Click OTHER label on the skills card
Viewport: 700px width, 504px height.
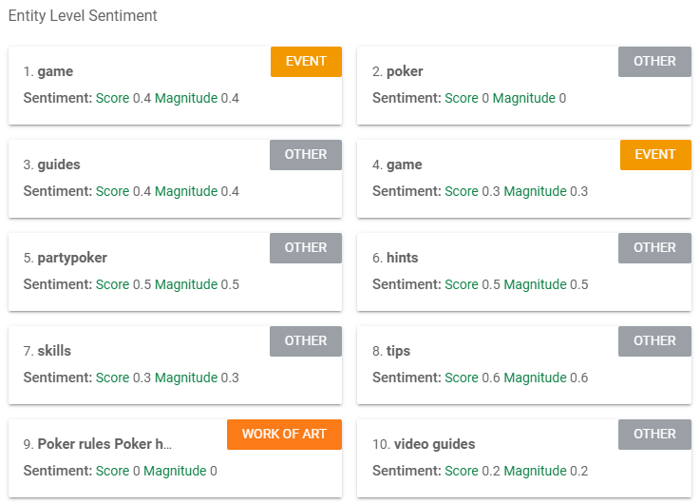[306, 341]
